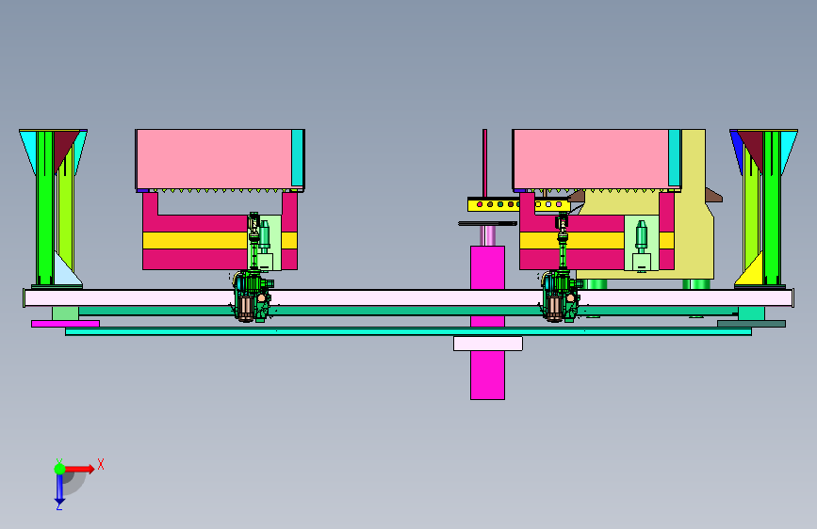Select the right green gear motor assembly
Image resolution: width=817 pixels, height=529 pixels.
click(x=561, y=297)
